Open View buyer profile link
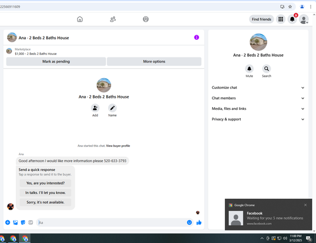The image size is (316, 243). click(x=118, y=146)
